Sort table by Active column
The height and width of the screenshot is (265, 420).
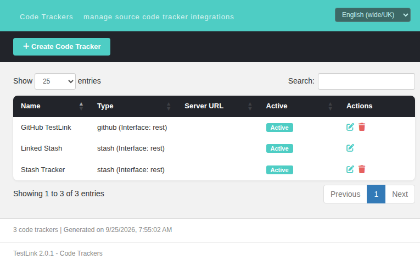[x=299, y=106]
